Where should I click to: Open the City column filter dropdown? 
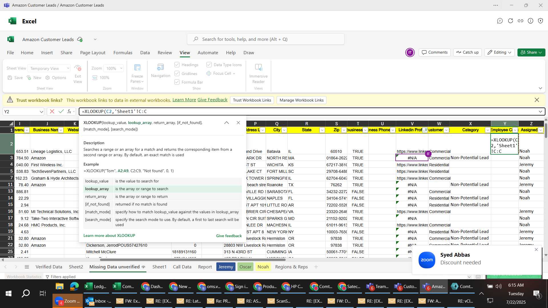[284, 130]
